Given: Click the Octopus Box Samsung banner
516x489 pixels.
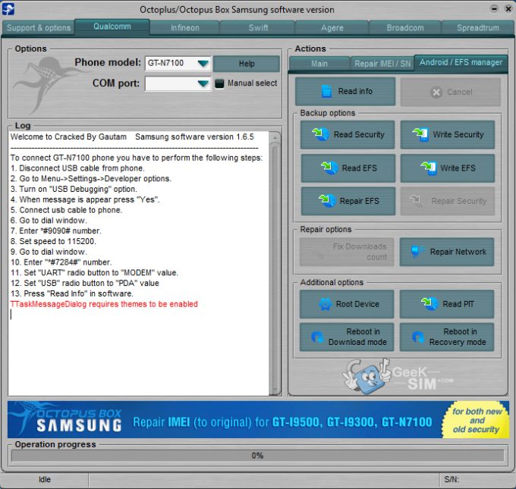Looking at the screenshot, I should point(258,419).
